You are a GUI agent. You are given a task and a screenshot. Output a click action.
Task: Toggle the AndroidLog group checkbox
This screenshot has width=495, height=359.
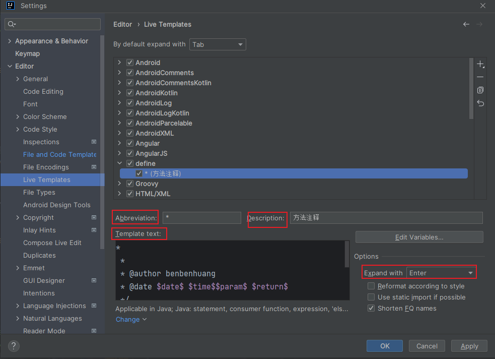(x=130, y=103)
